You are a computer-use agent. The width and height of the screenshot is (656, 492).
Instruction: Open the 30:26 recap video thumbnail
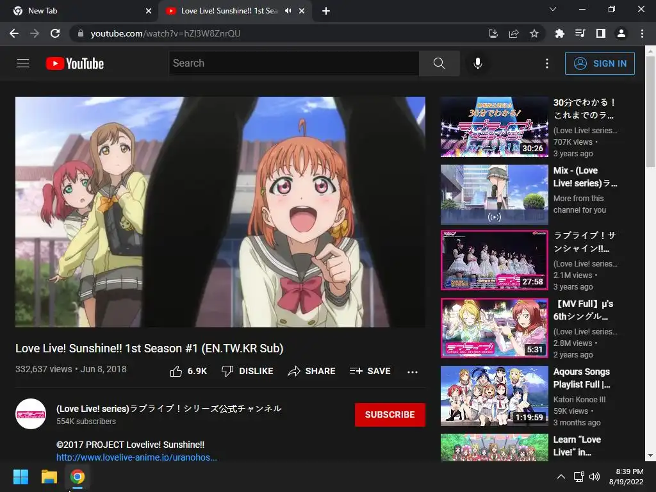click(494, 127)
